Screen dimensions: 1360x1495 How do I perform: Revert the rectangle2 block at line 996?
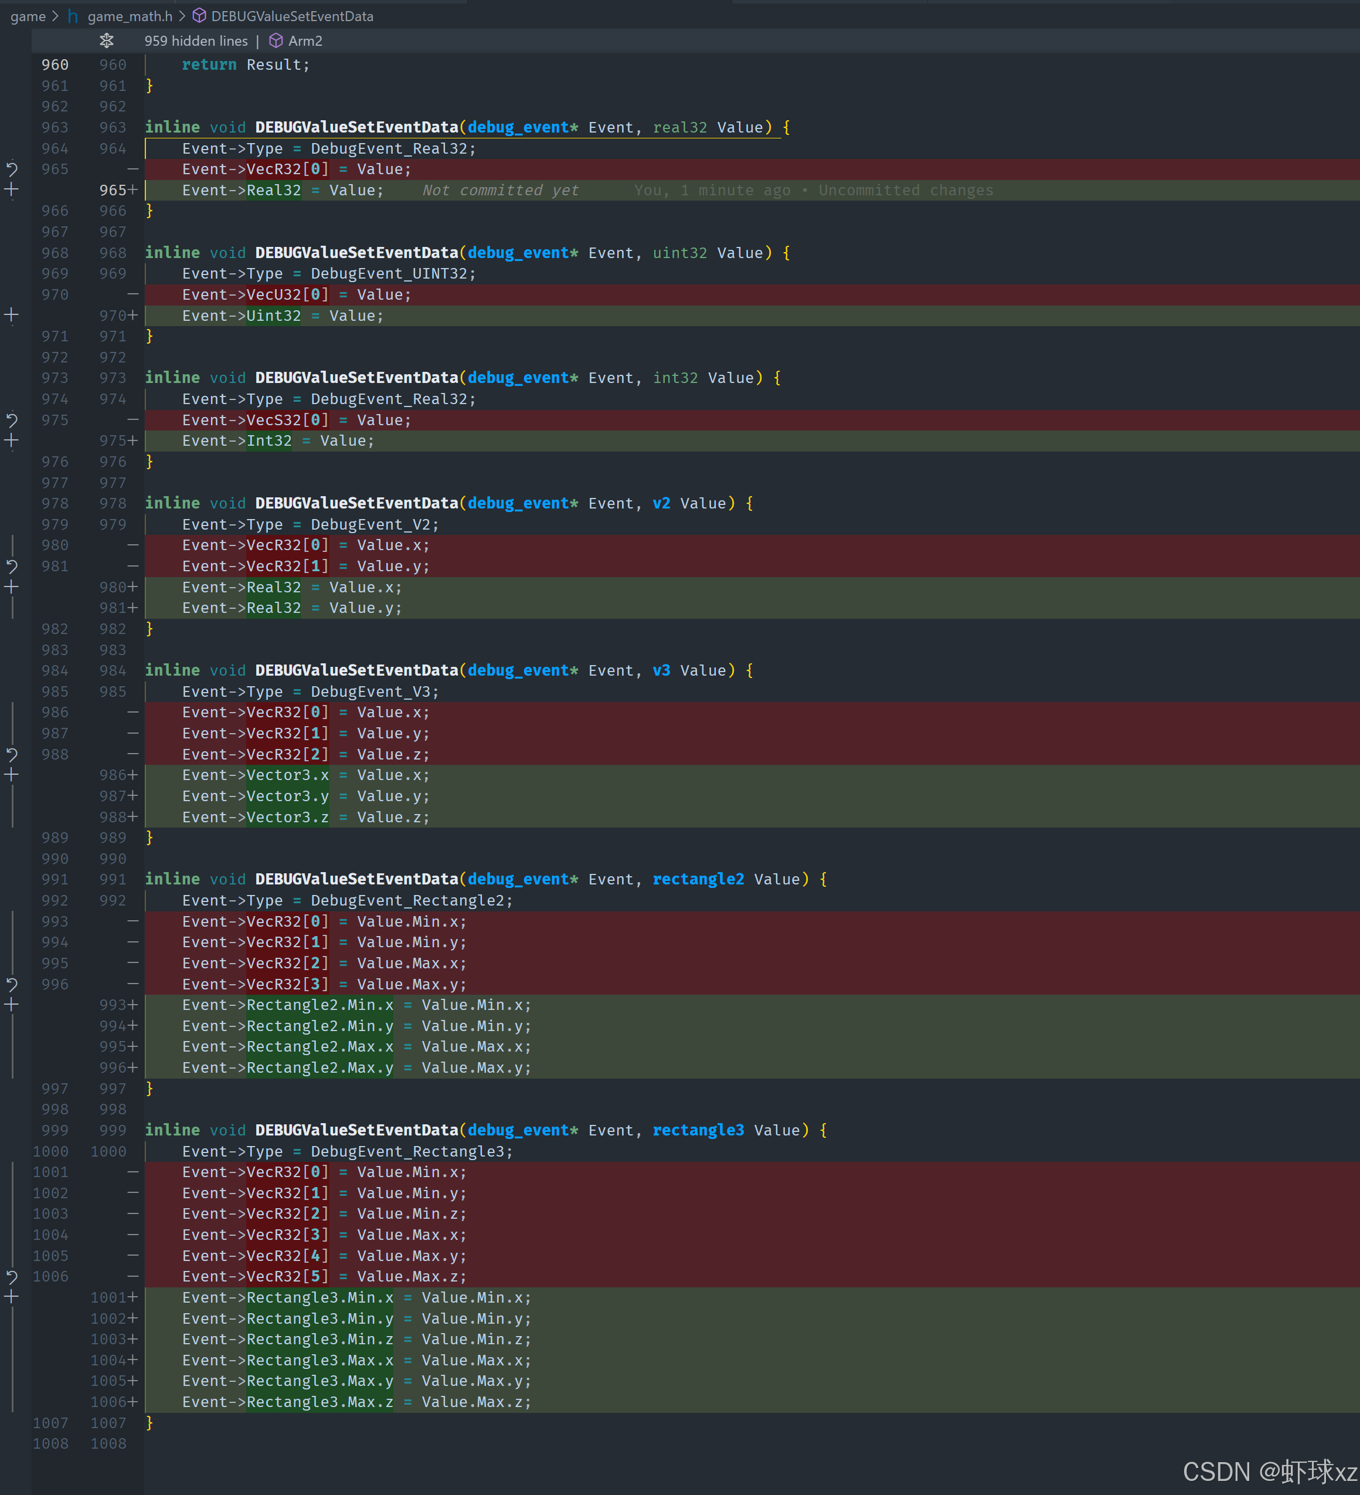12,985
